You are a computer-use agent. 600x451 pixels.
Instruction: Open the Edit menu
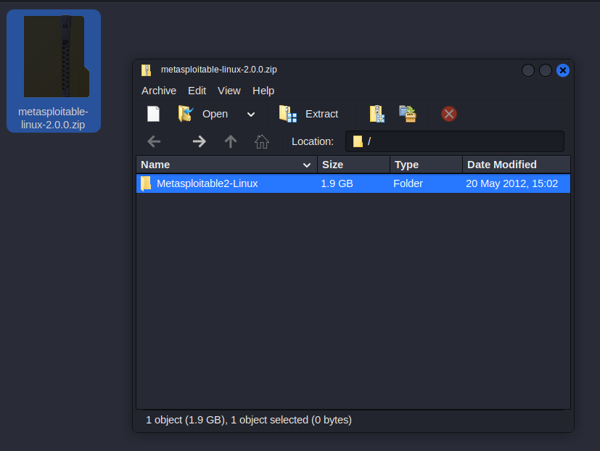197,91
